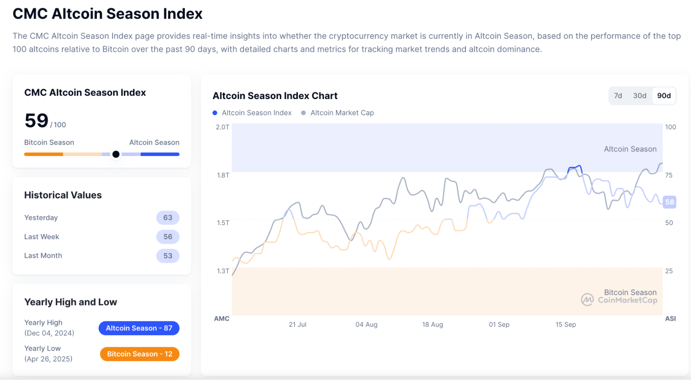Click the Altcoin Market Cap legend label
The image size is (691, 380).
342,113
